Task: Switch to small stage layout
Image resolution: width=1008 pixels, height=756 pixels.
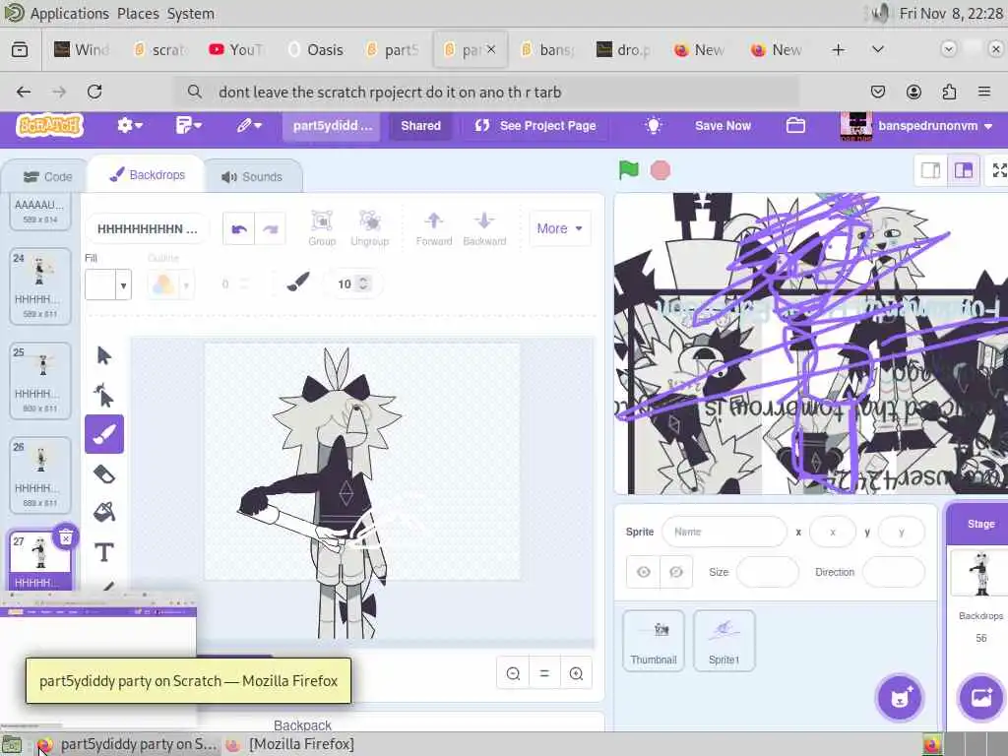Action: pos(930,170)
